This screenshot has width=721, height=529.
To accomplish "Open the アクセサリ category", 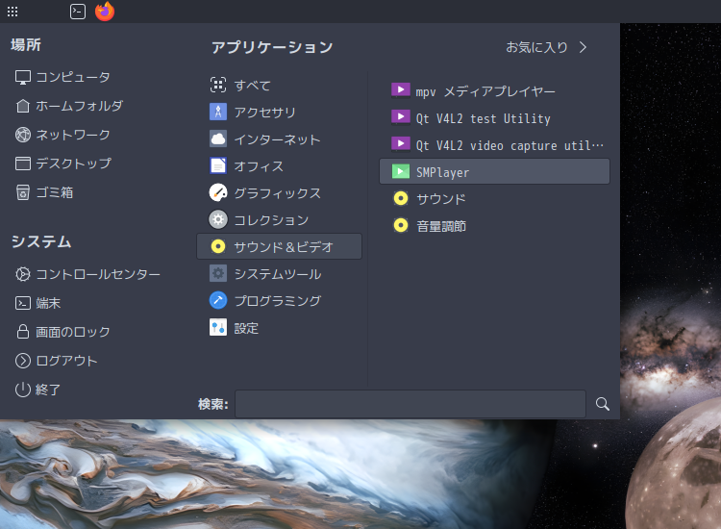I will pos(279,113).
